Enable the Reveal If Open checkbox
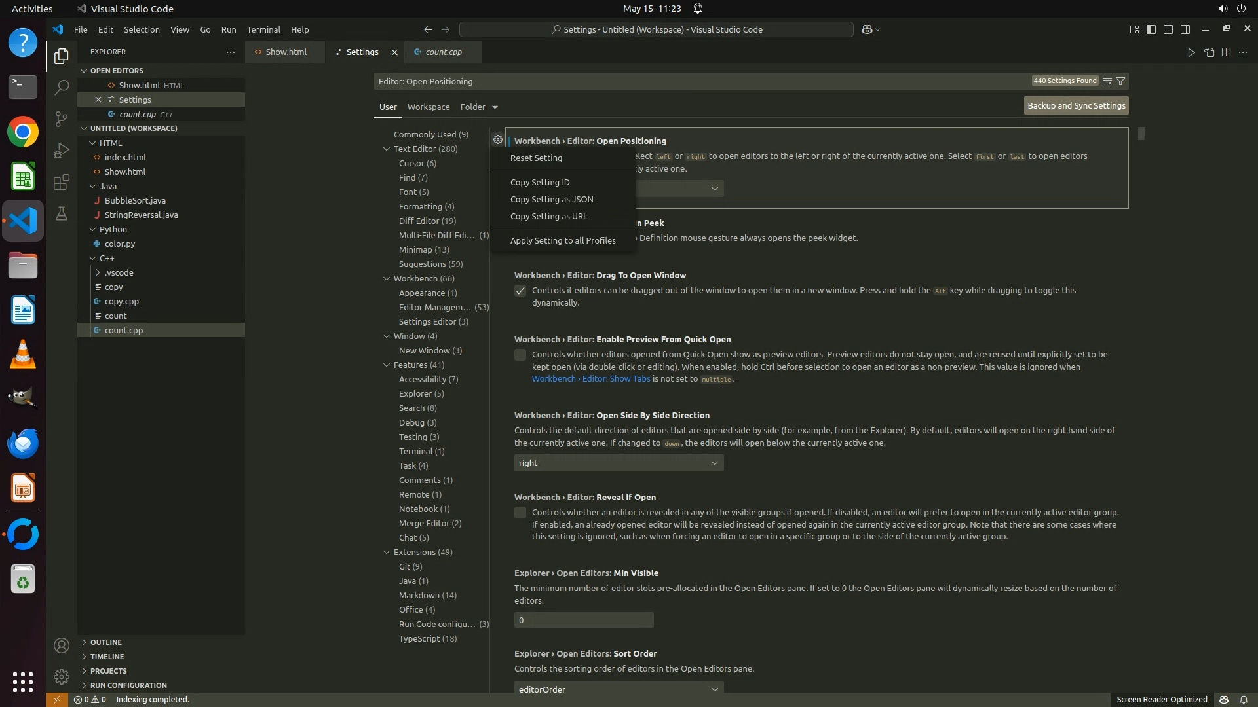Image resolution: width=1258 pixels, height=707 pixels. tap(520, 513)
